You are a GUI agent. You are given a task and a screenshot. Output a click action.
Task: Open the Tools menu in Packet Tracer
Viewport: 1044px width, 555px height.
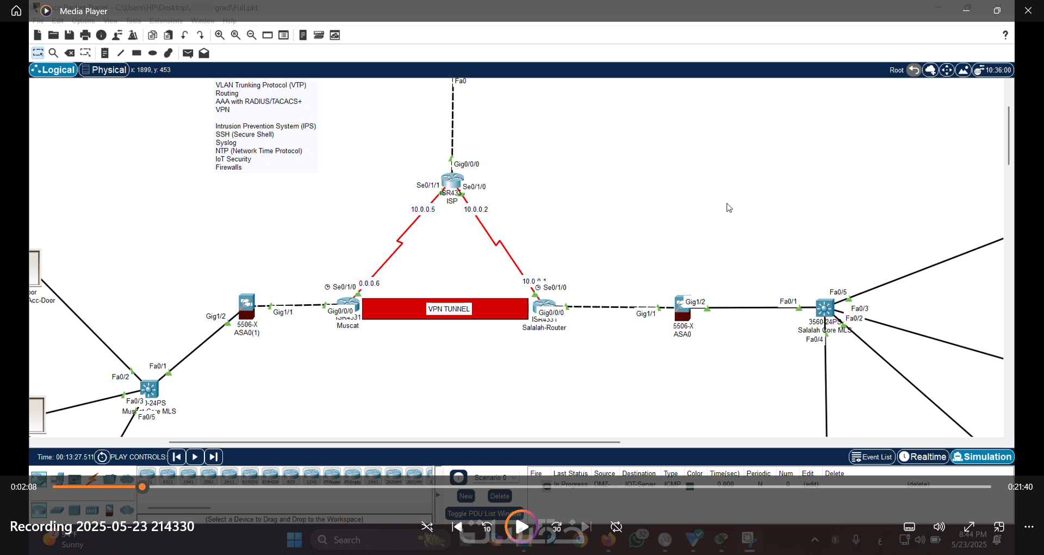[x=133, y=21]
